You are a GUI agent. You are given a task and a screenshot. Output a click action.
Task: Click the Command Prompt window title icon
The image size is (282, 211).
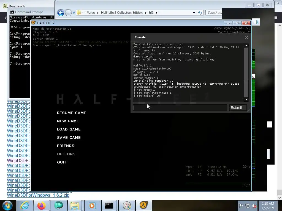[x=12, y=12]
